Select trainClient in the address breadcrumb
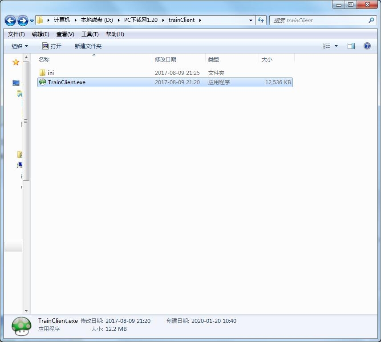 pyautogui.click(x=182, y=20)
